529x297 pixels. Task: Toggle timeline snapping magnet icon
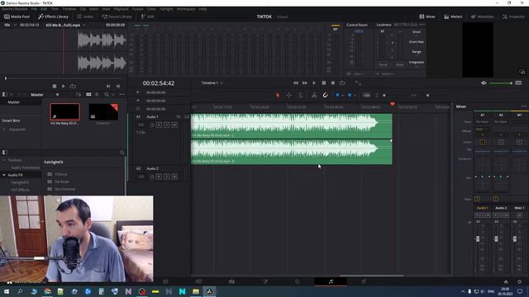(x=325, y=96)
